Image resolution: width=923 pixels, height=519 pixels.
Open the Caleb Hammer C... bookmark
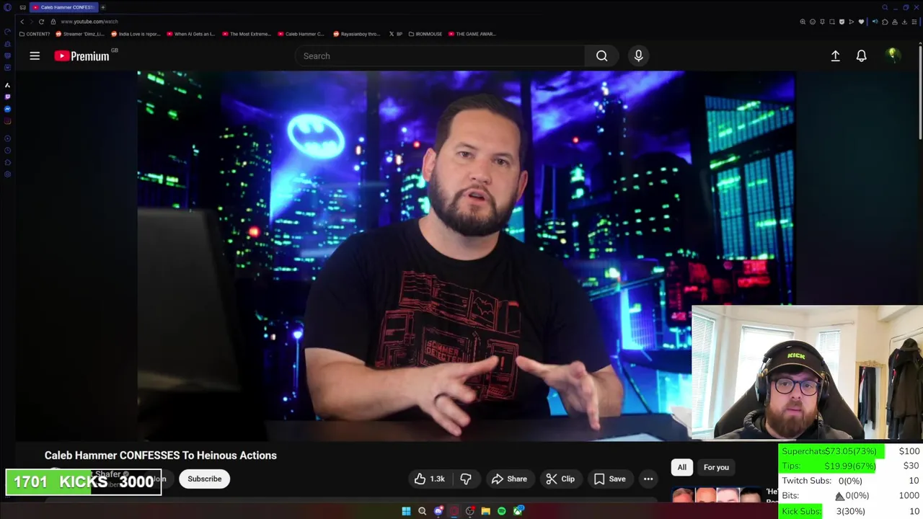301,34
